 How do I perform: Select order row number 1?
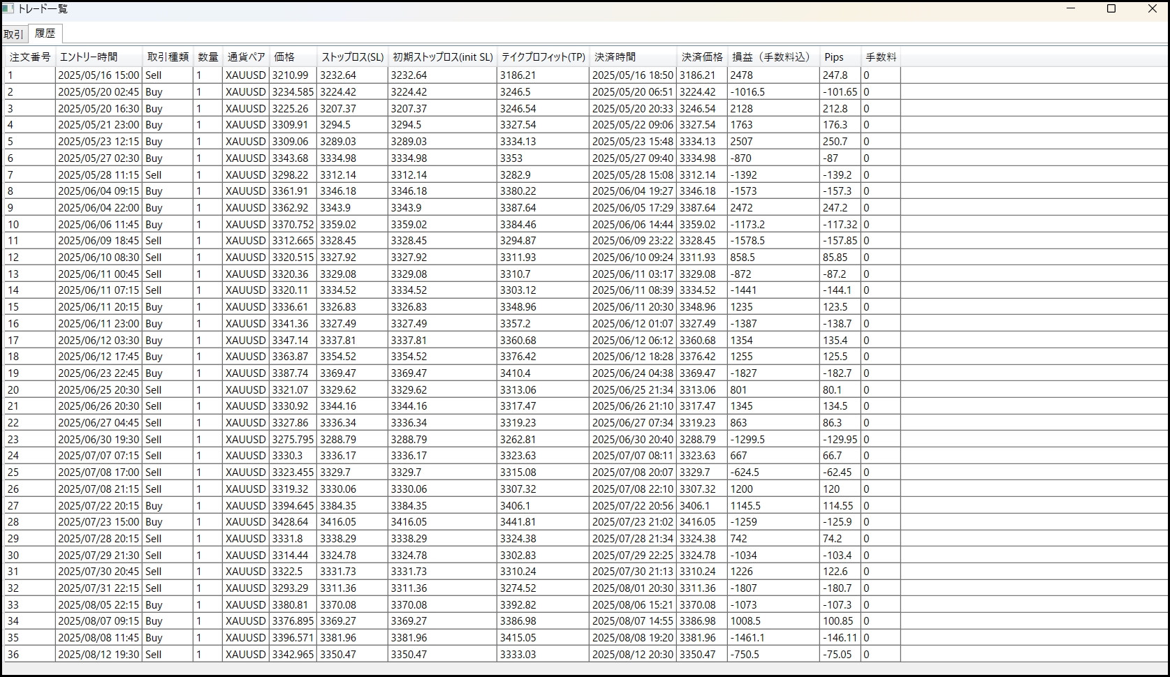(29, 75)
